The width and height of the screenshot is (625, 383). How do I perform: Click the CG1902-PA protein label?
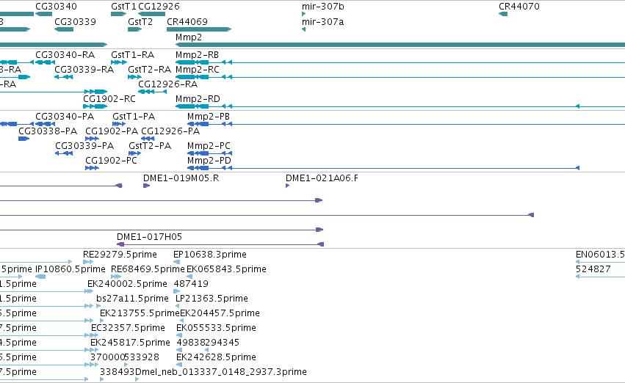point(112,131)
